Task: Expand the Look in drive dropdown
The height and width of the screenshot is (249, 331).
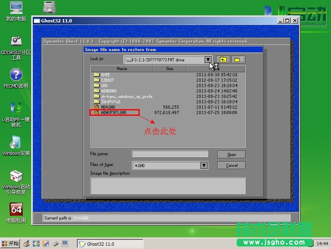Action: pos(208,60)
